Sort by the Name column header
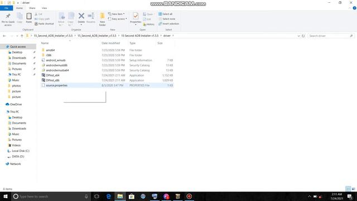This screenshot has height=201, width=357. tap(45, 43)
